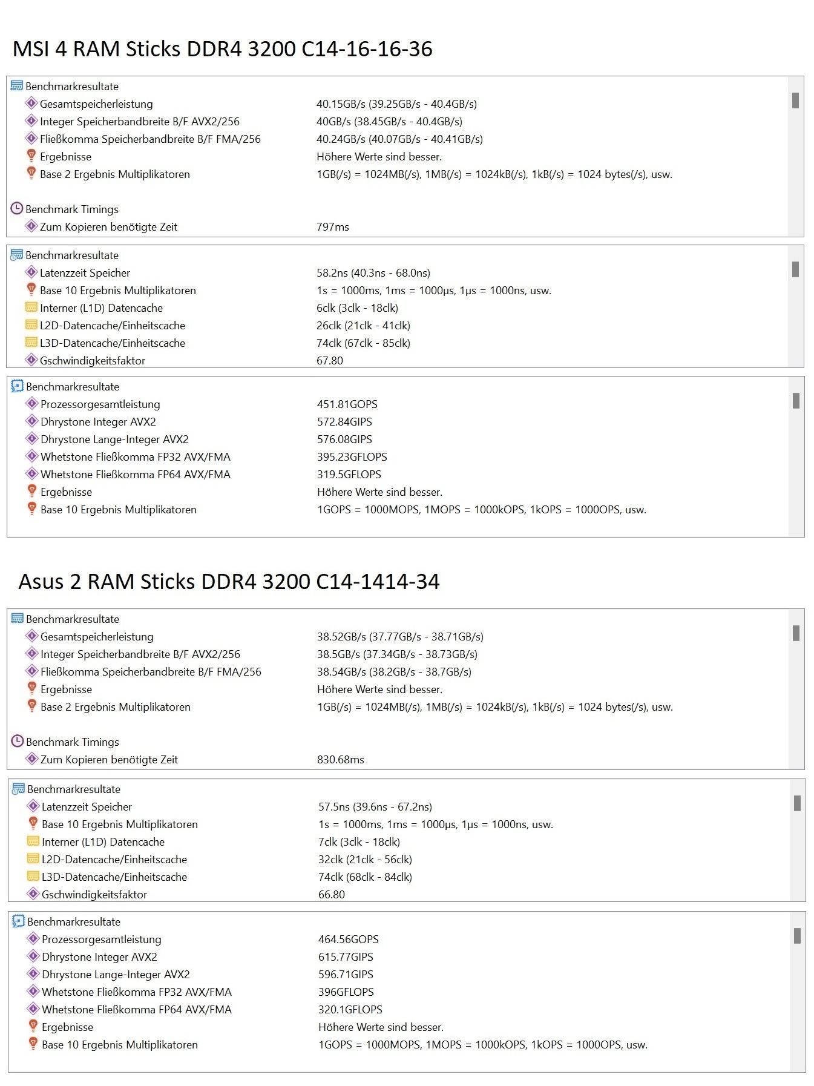Screen dimensions: 814x1086
Task: Click the scrollbar thumb of the MSI 40.15GB/s bandwidth panel
Action: click(x=795, y=100)
